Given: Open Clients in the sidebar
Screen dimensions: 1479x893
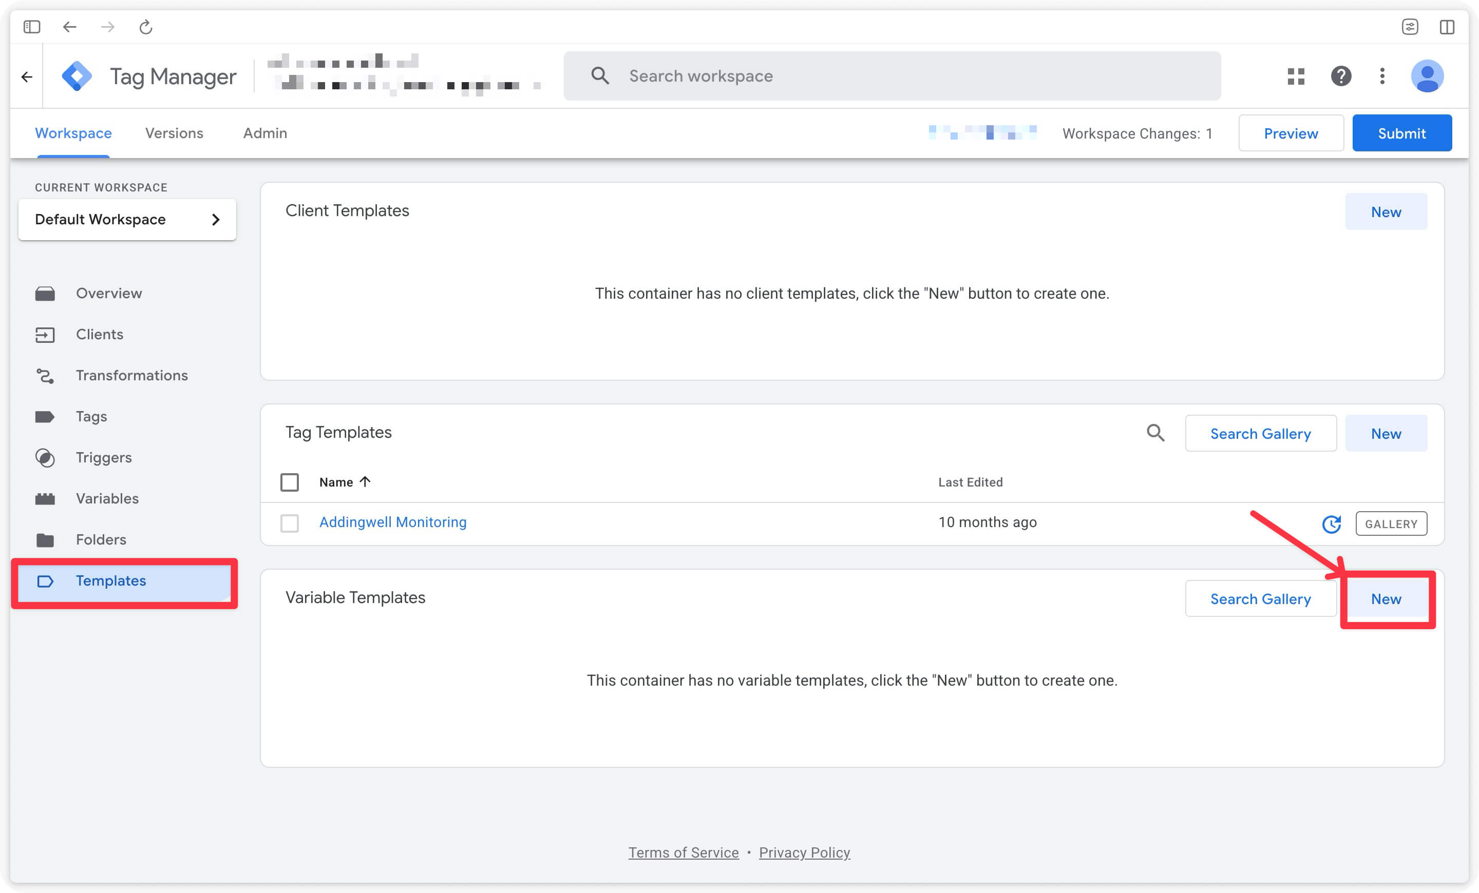Looking at the screenshot, I should pyautogui.click(x=100, y=335).
